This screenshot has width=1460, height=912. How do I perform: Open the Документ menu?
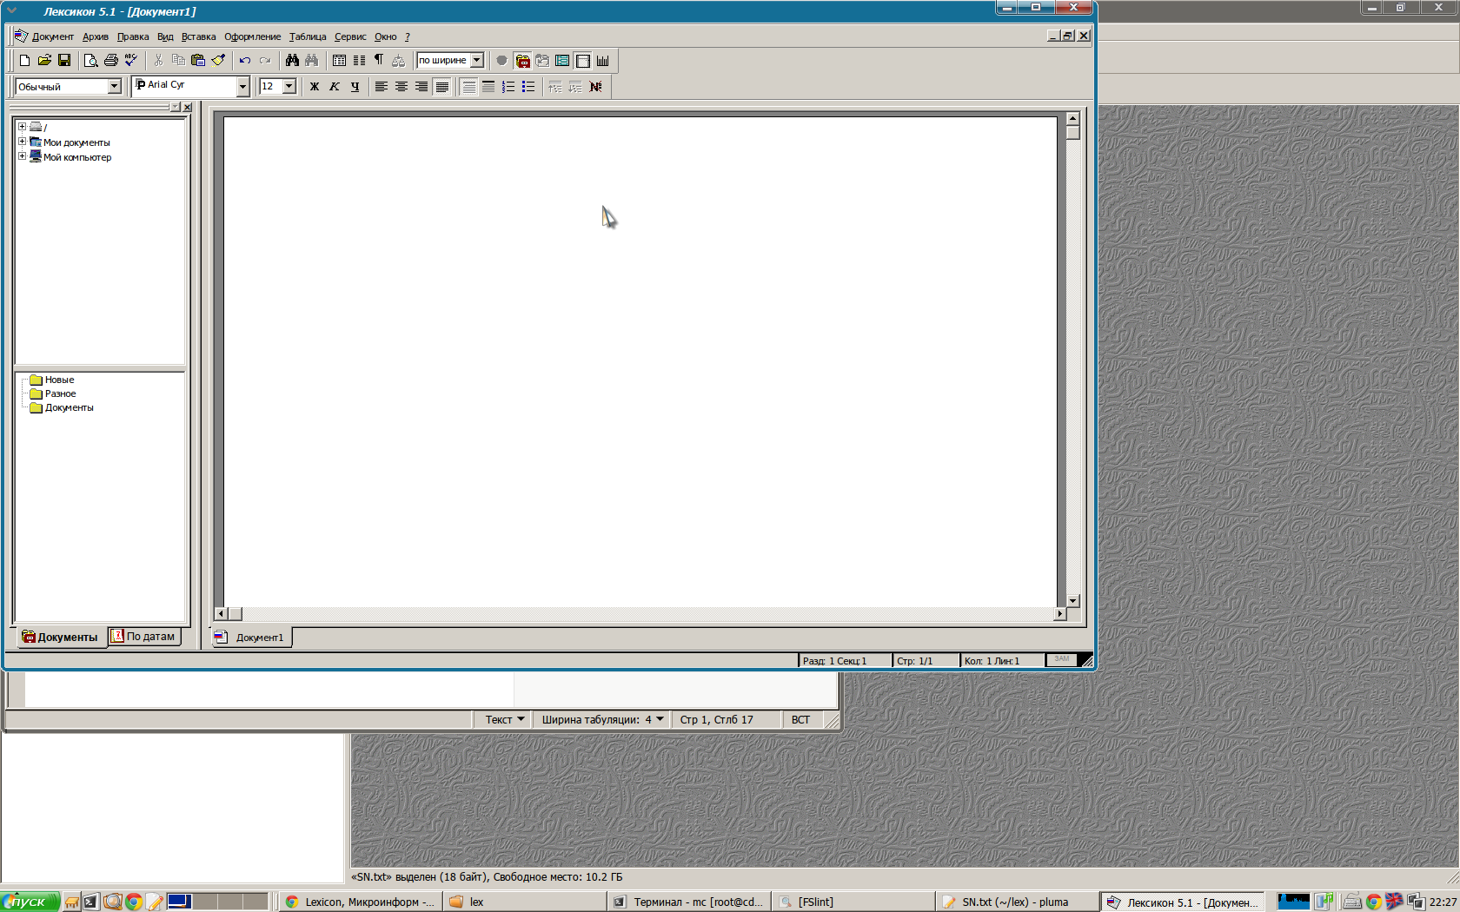tap(53, 36)
